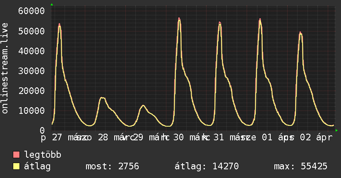Screen dimensions: 341x178
Task: Click the 30000 y-axis label
Action: click(x=31, y=71)
